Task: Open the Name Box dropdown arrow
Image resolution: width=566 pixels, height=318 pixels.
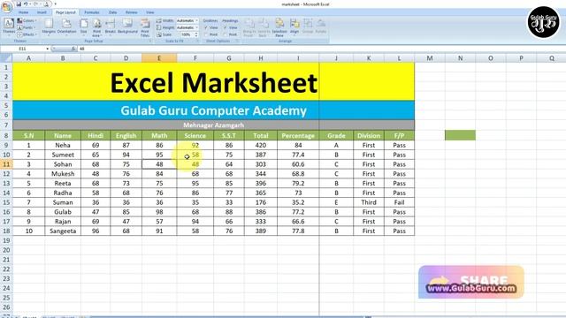Action: (x=47, y=49)
